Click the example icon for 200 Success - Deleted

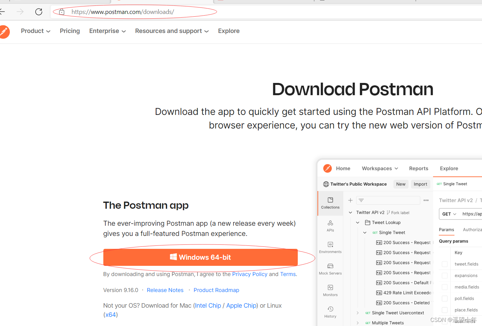tap(379, 303)
